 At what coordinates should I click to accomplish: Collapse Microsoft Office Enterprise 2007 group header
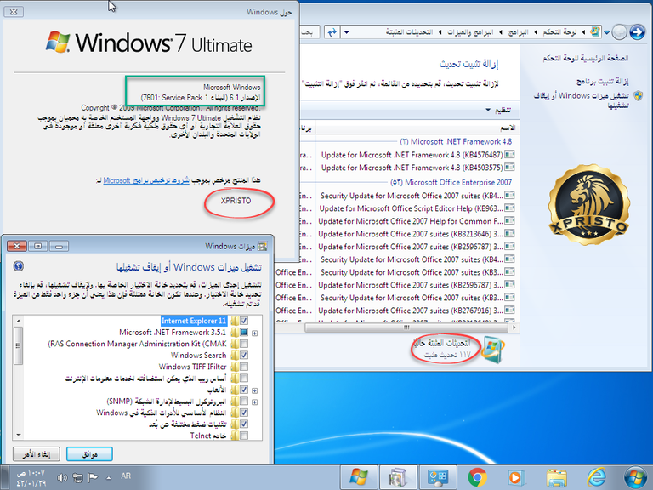click(451, 183)
